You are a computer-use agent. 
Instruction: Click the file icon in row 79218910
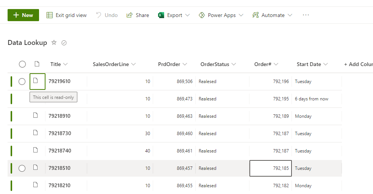click(x=36, y=115)
